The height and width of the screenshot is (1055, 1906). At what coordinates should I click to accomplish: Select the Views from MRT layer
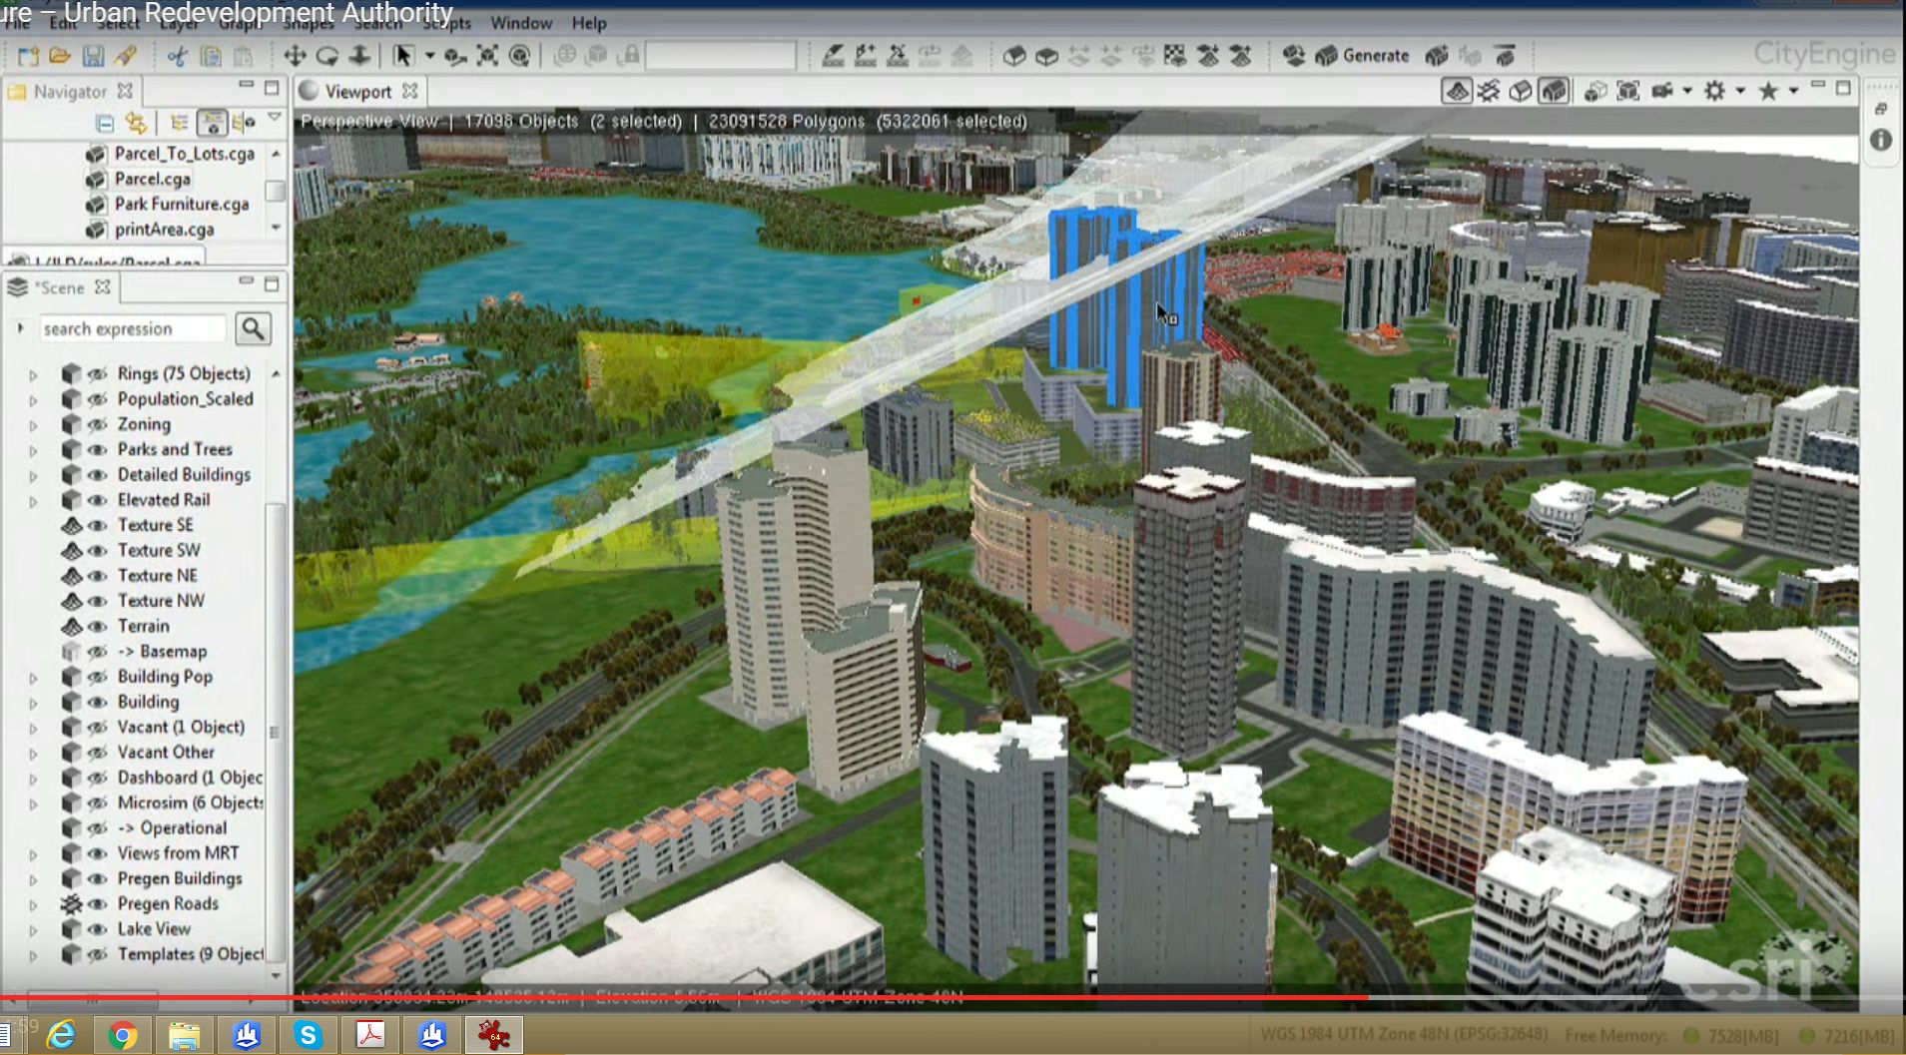(179, 853)
